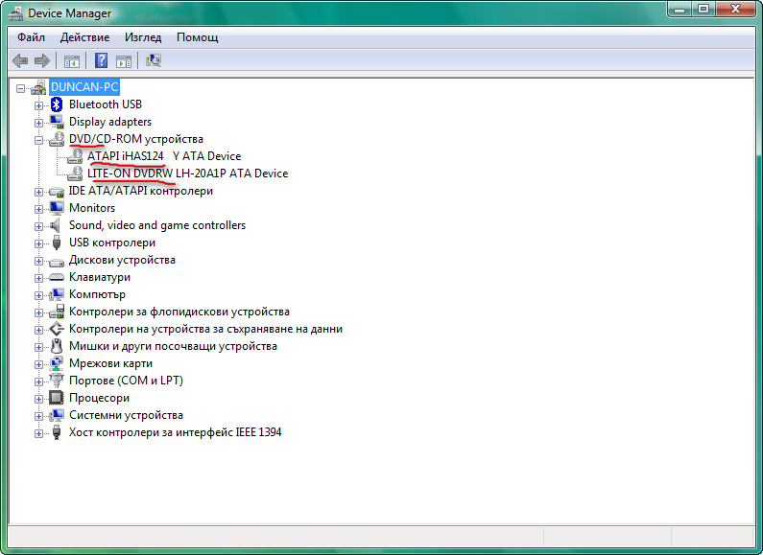
Task: Click the Мишки mouse category icon
Action: coord(57,346)
